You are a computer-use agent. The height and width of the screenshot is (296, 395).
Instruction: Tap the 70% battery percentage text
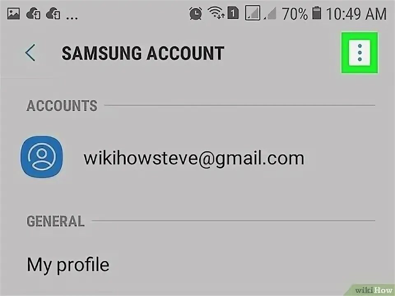click(x=295, y=14)
